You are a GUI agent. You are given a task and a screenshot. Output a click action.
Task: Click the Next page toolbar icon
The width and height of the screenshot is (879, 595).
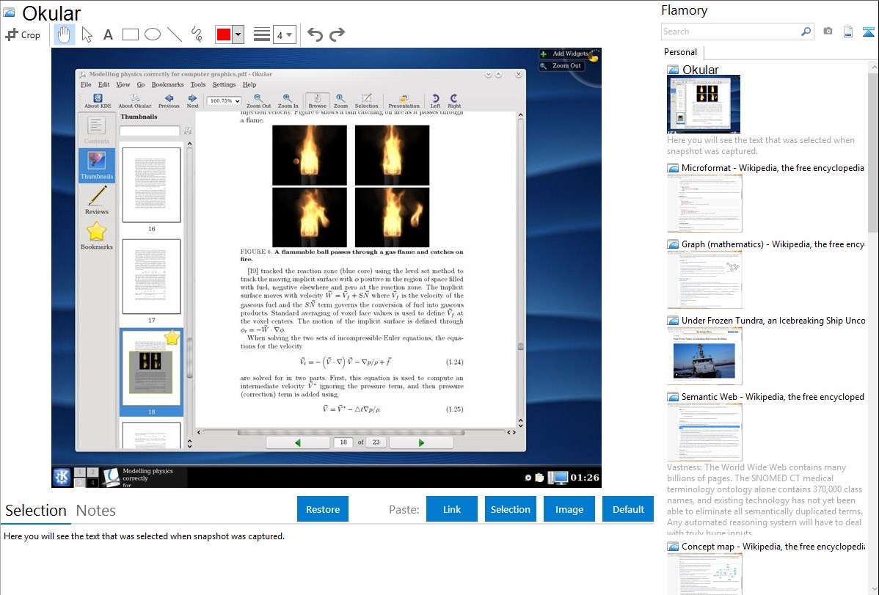pyautogui.click(x=193, y=101)
